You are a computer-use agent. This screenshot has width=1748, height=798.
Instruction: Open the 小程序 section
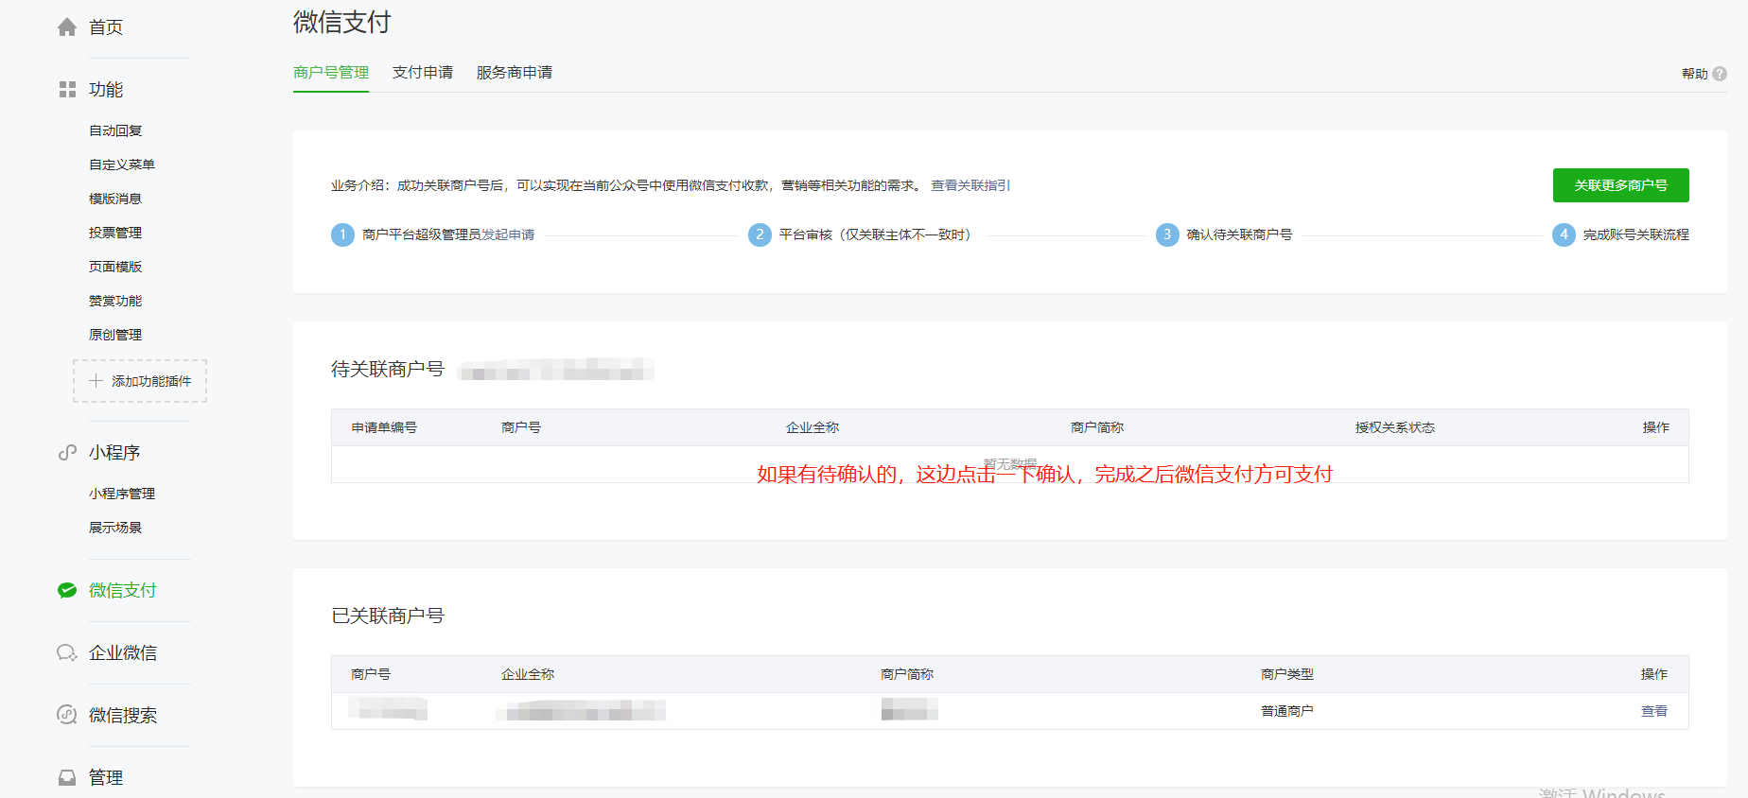pyautogui.click(x=114, y=453)
